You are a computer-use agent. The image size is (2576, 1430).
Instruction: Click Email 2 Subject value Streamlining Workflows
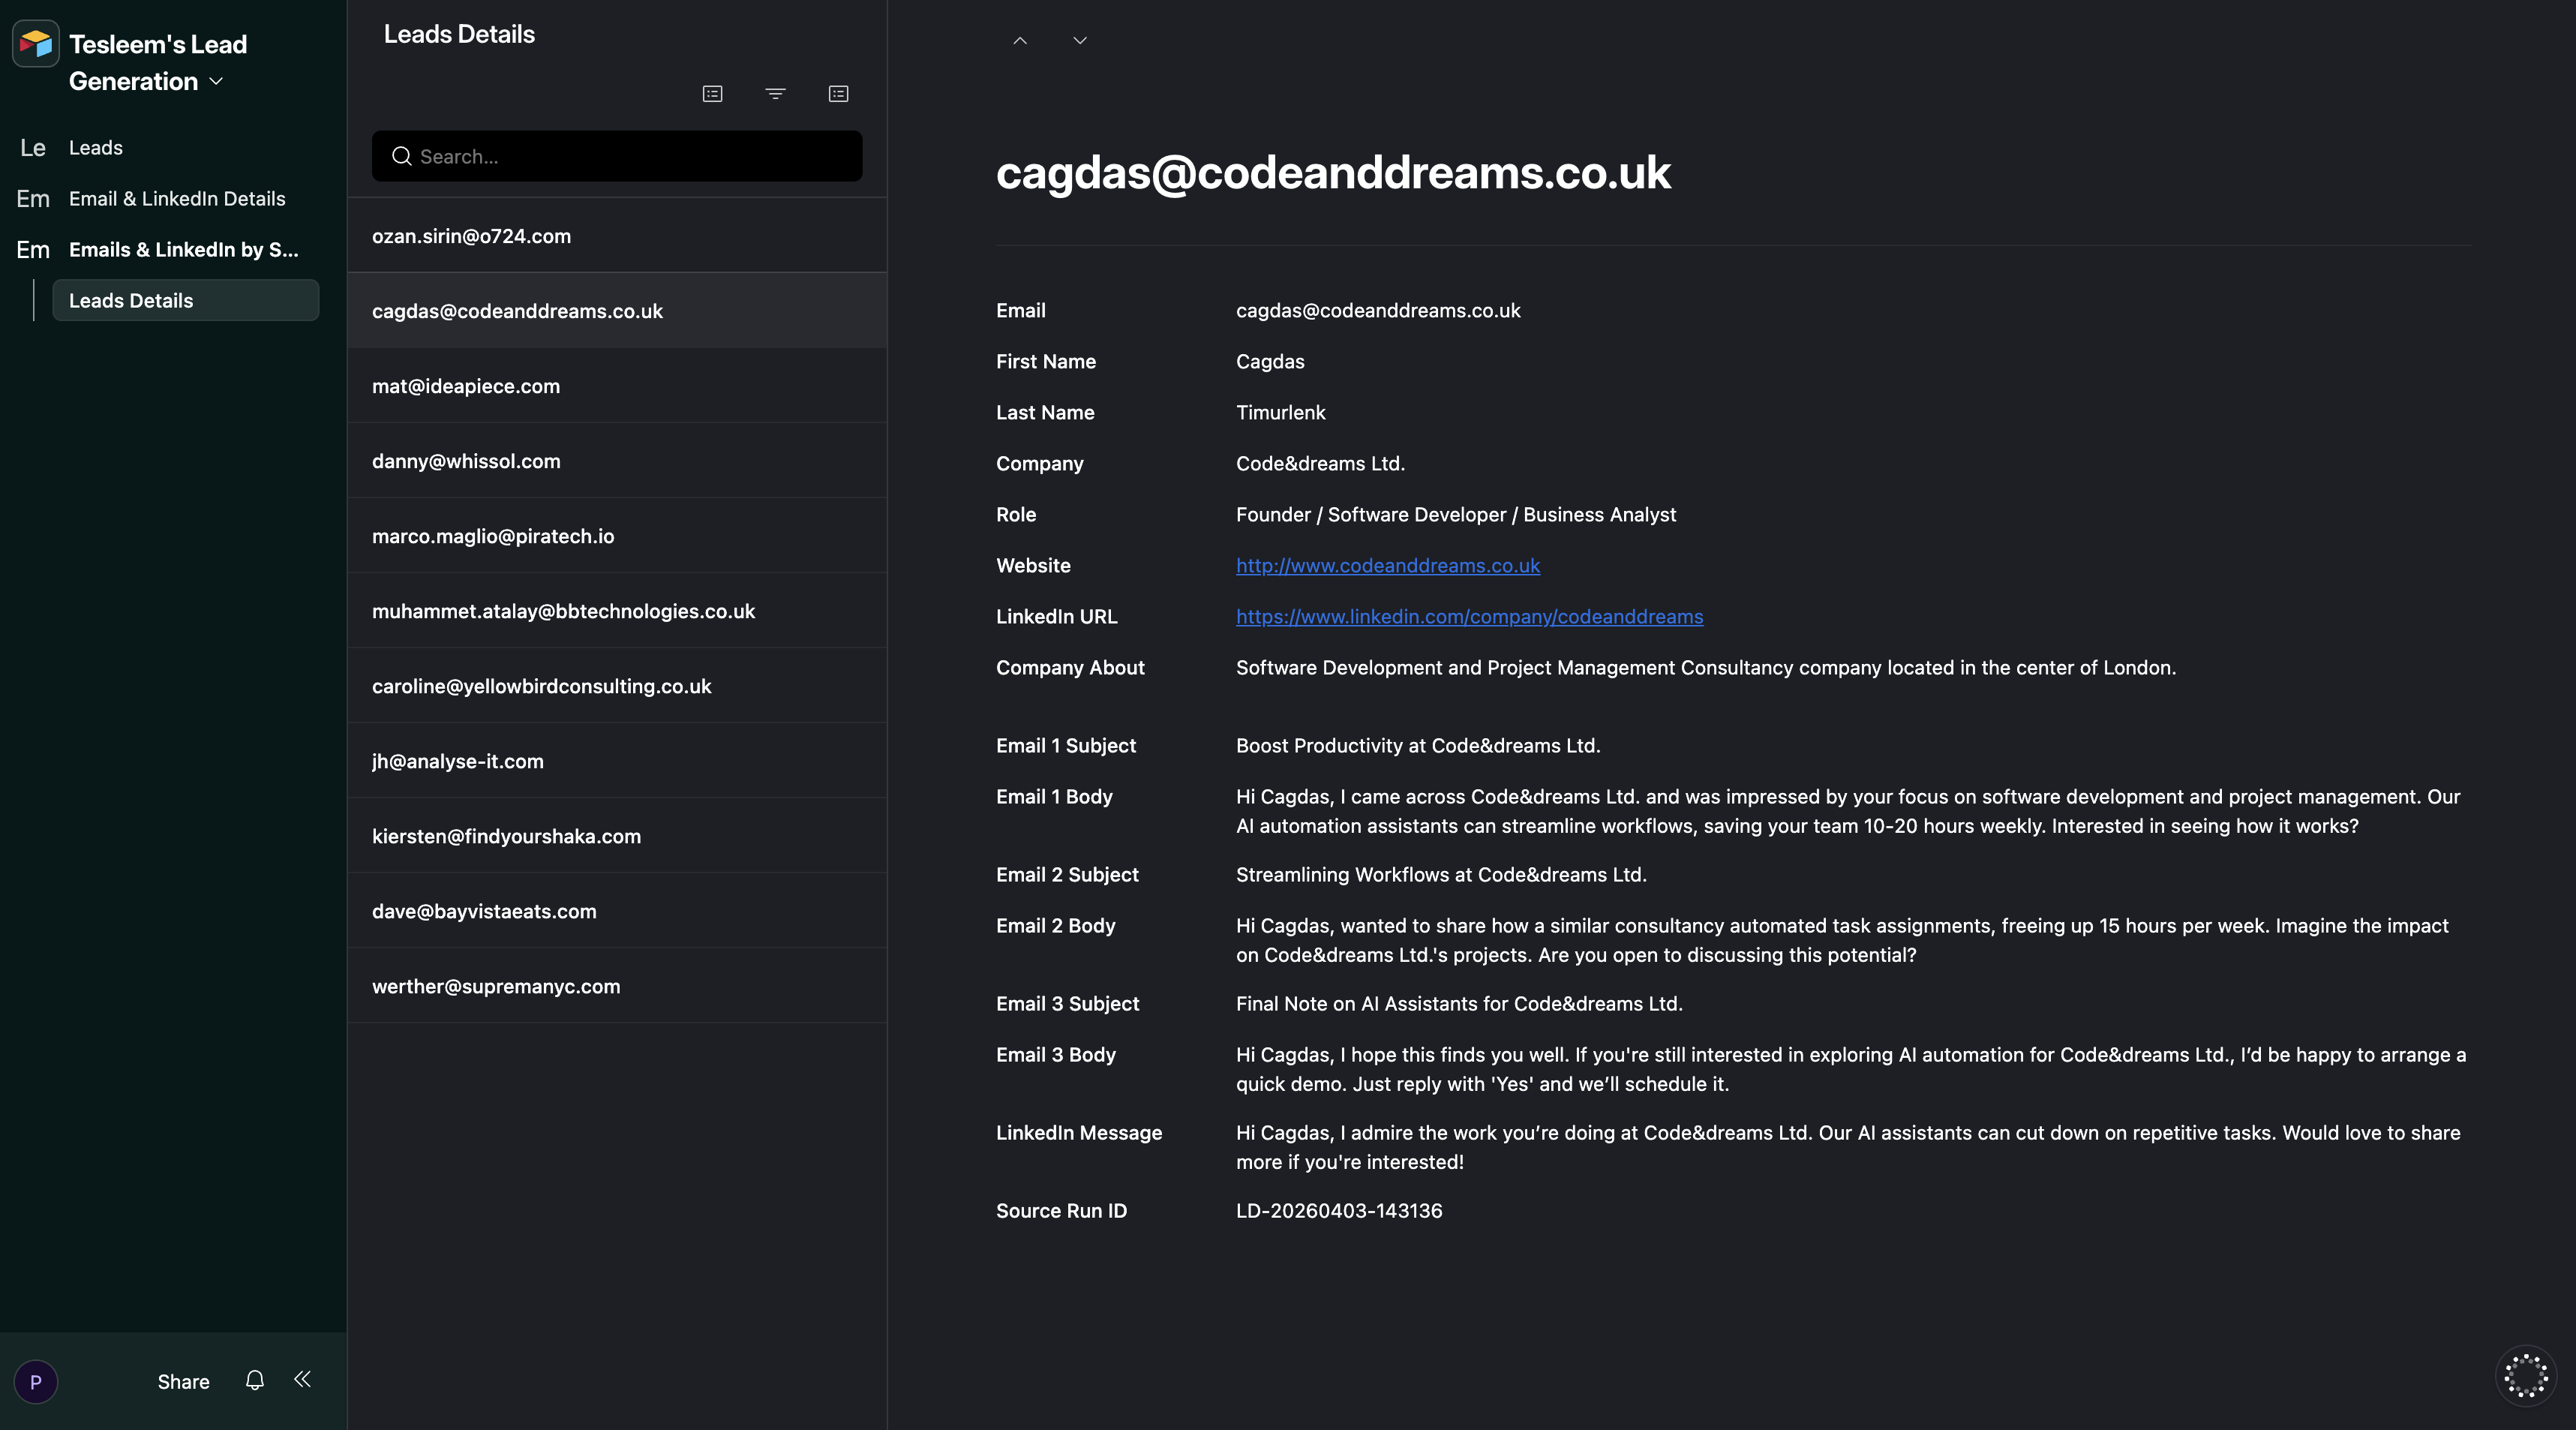[x=1441, y=875]
